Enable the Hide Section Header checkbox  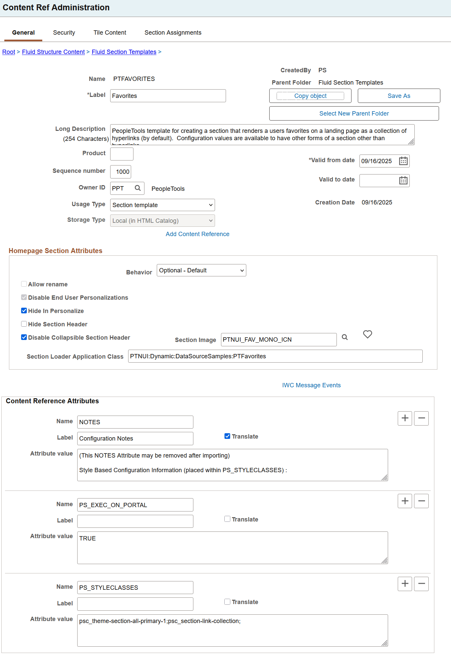coord(24,324)
